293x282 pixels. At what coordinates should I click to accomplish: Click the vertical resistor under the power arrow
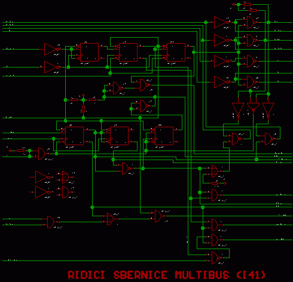coord(83,109)
